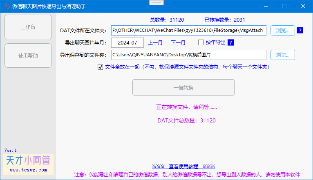Image resolution: width=313 pixels, height=180 pixels.
Task: Click 浏览 for the DAT file folder
Action: [283, 30]
